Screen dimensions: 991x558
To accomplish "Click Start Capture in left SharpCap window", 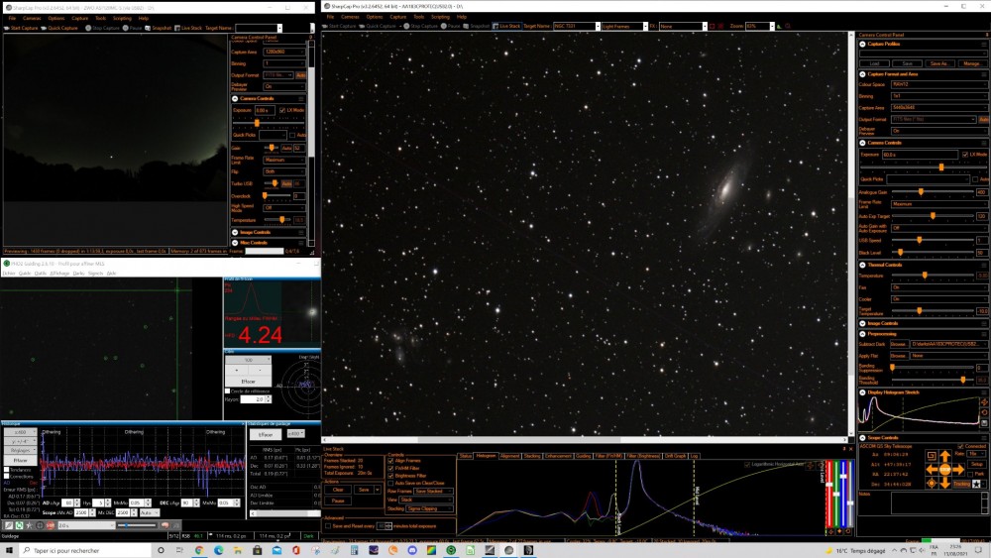I will point(22,28).
